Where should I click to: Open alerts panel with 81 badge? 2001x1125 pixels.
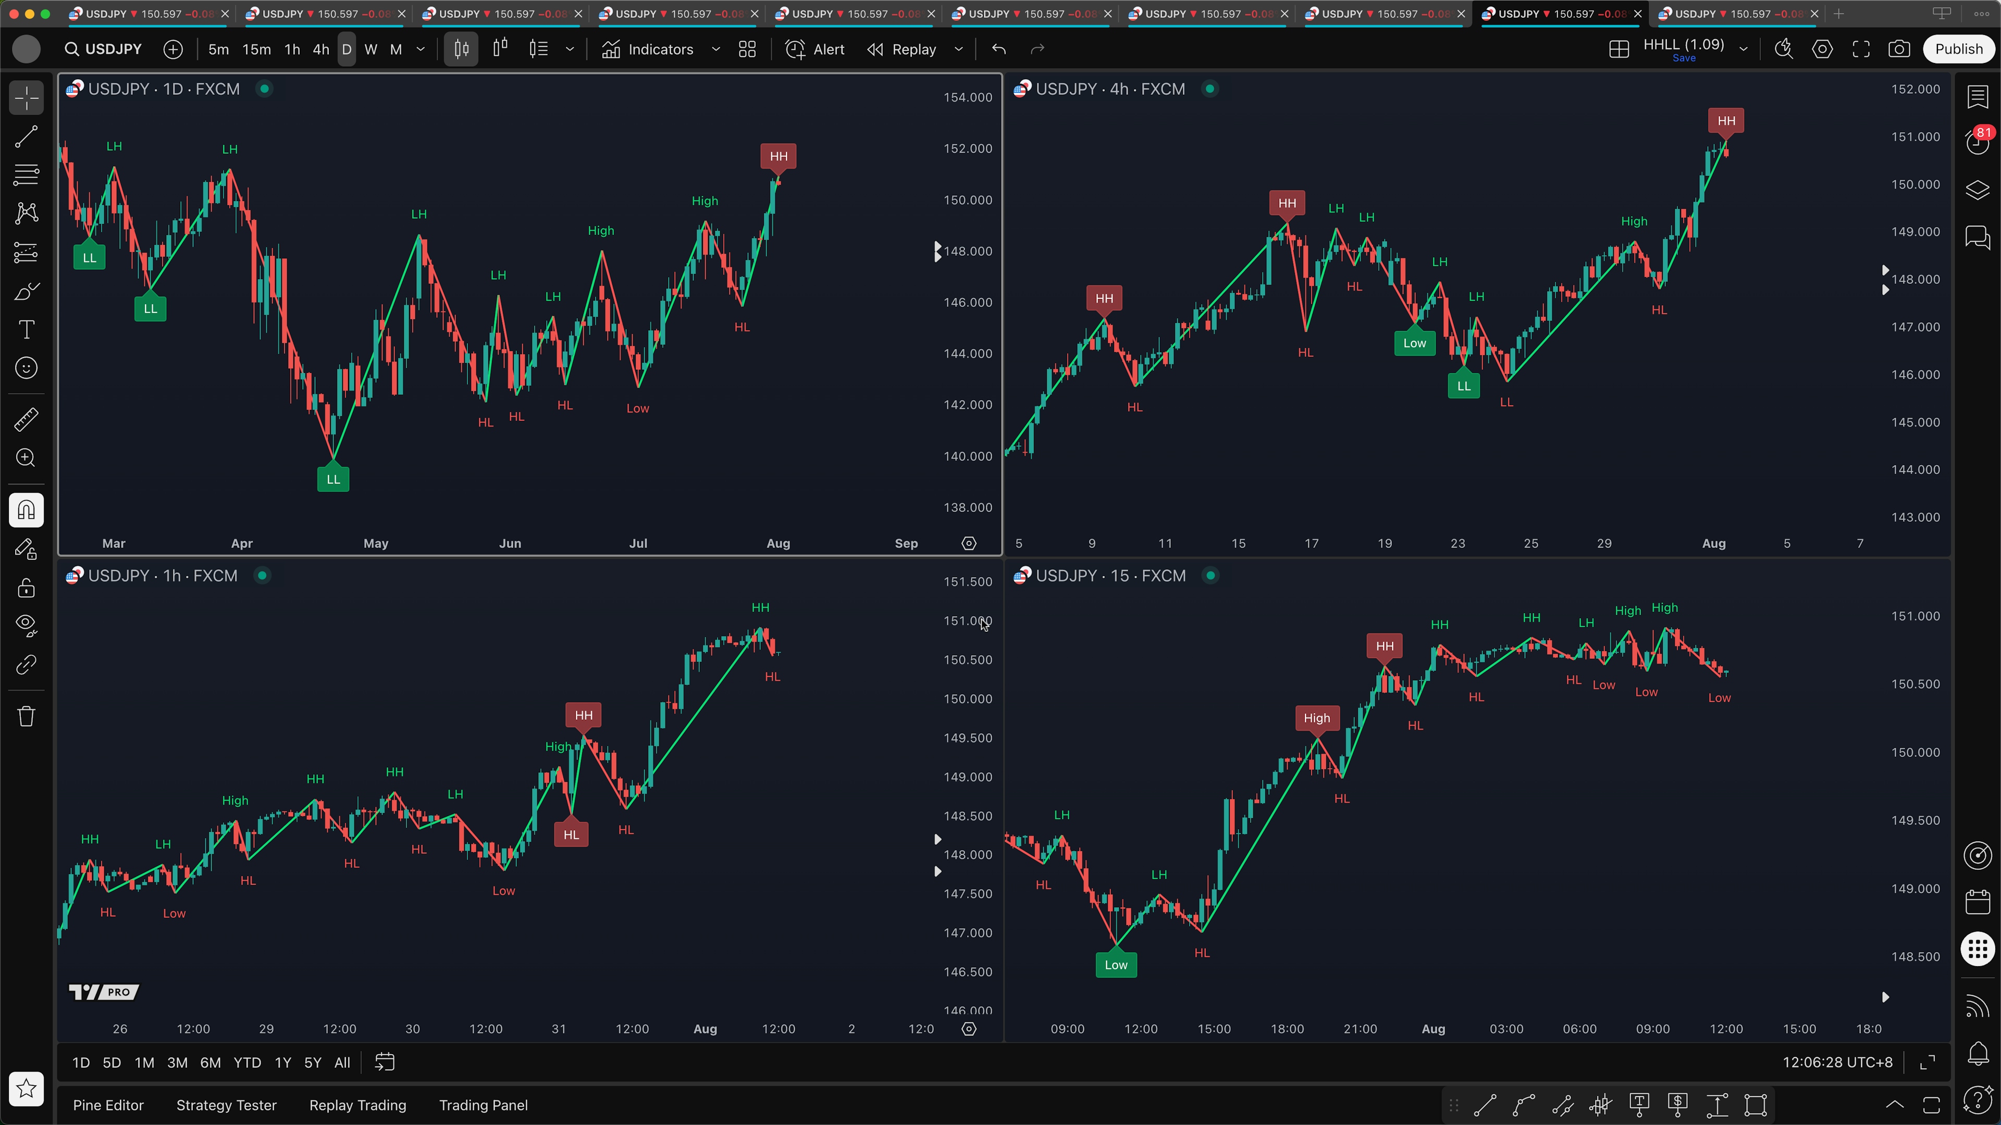(1978, 142)
